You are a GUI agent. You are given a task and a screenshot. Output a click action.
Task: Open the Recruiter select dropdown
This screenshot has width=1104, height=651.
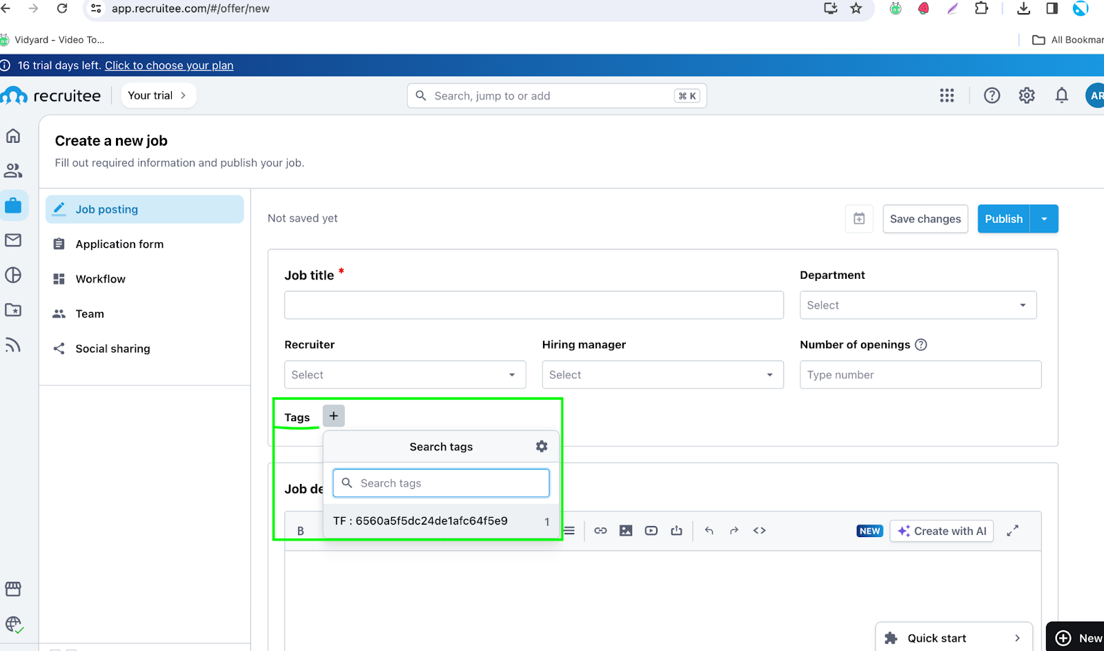pyautogui.click(x=404, y=375)
